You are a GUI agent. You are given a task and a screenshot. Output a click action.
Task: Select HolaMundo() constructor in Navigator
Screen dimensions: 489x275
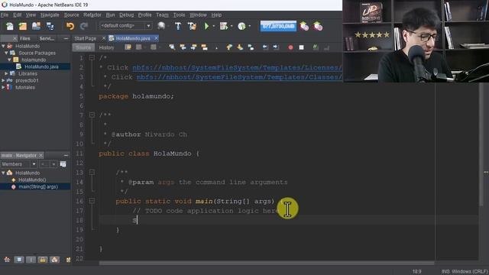[x=32, y=180]
